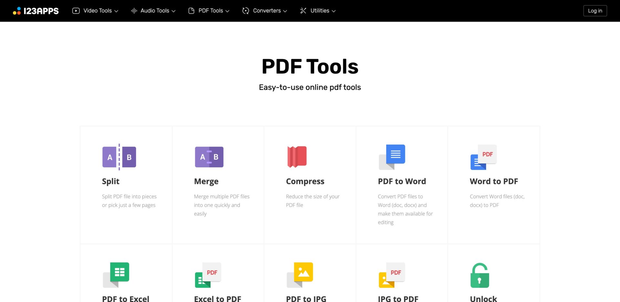Screen dimensions: 620x302
Task: Open the PDF to Word converter icon
Action: pyautogui.click(x=392, y=157)
